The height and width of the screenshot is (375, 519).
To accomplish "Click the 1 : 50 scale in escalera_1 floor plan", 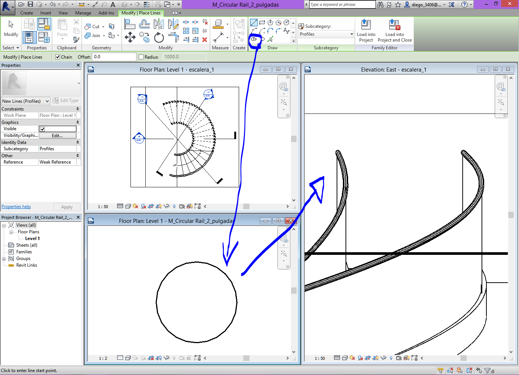I will [103, 207].
